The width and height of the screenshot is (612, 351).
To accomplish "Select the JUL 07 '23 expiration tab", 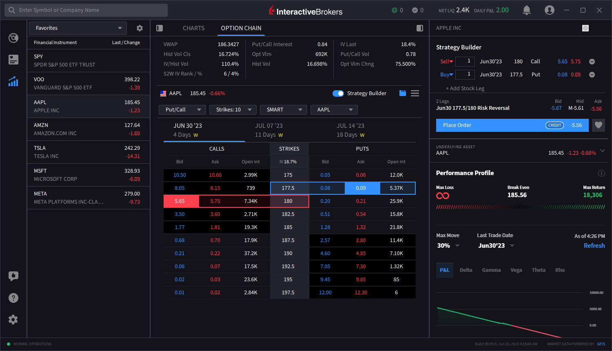I will (269, 129).
